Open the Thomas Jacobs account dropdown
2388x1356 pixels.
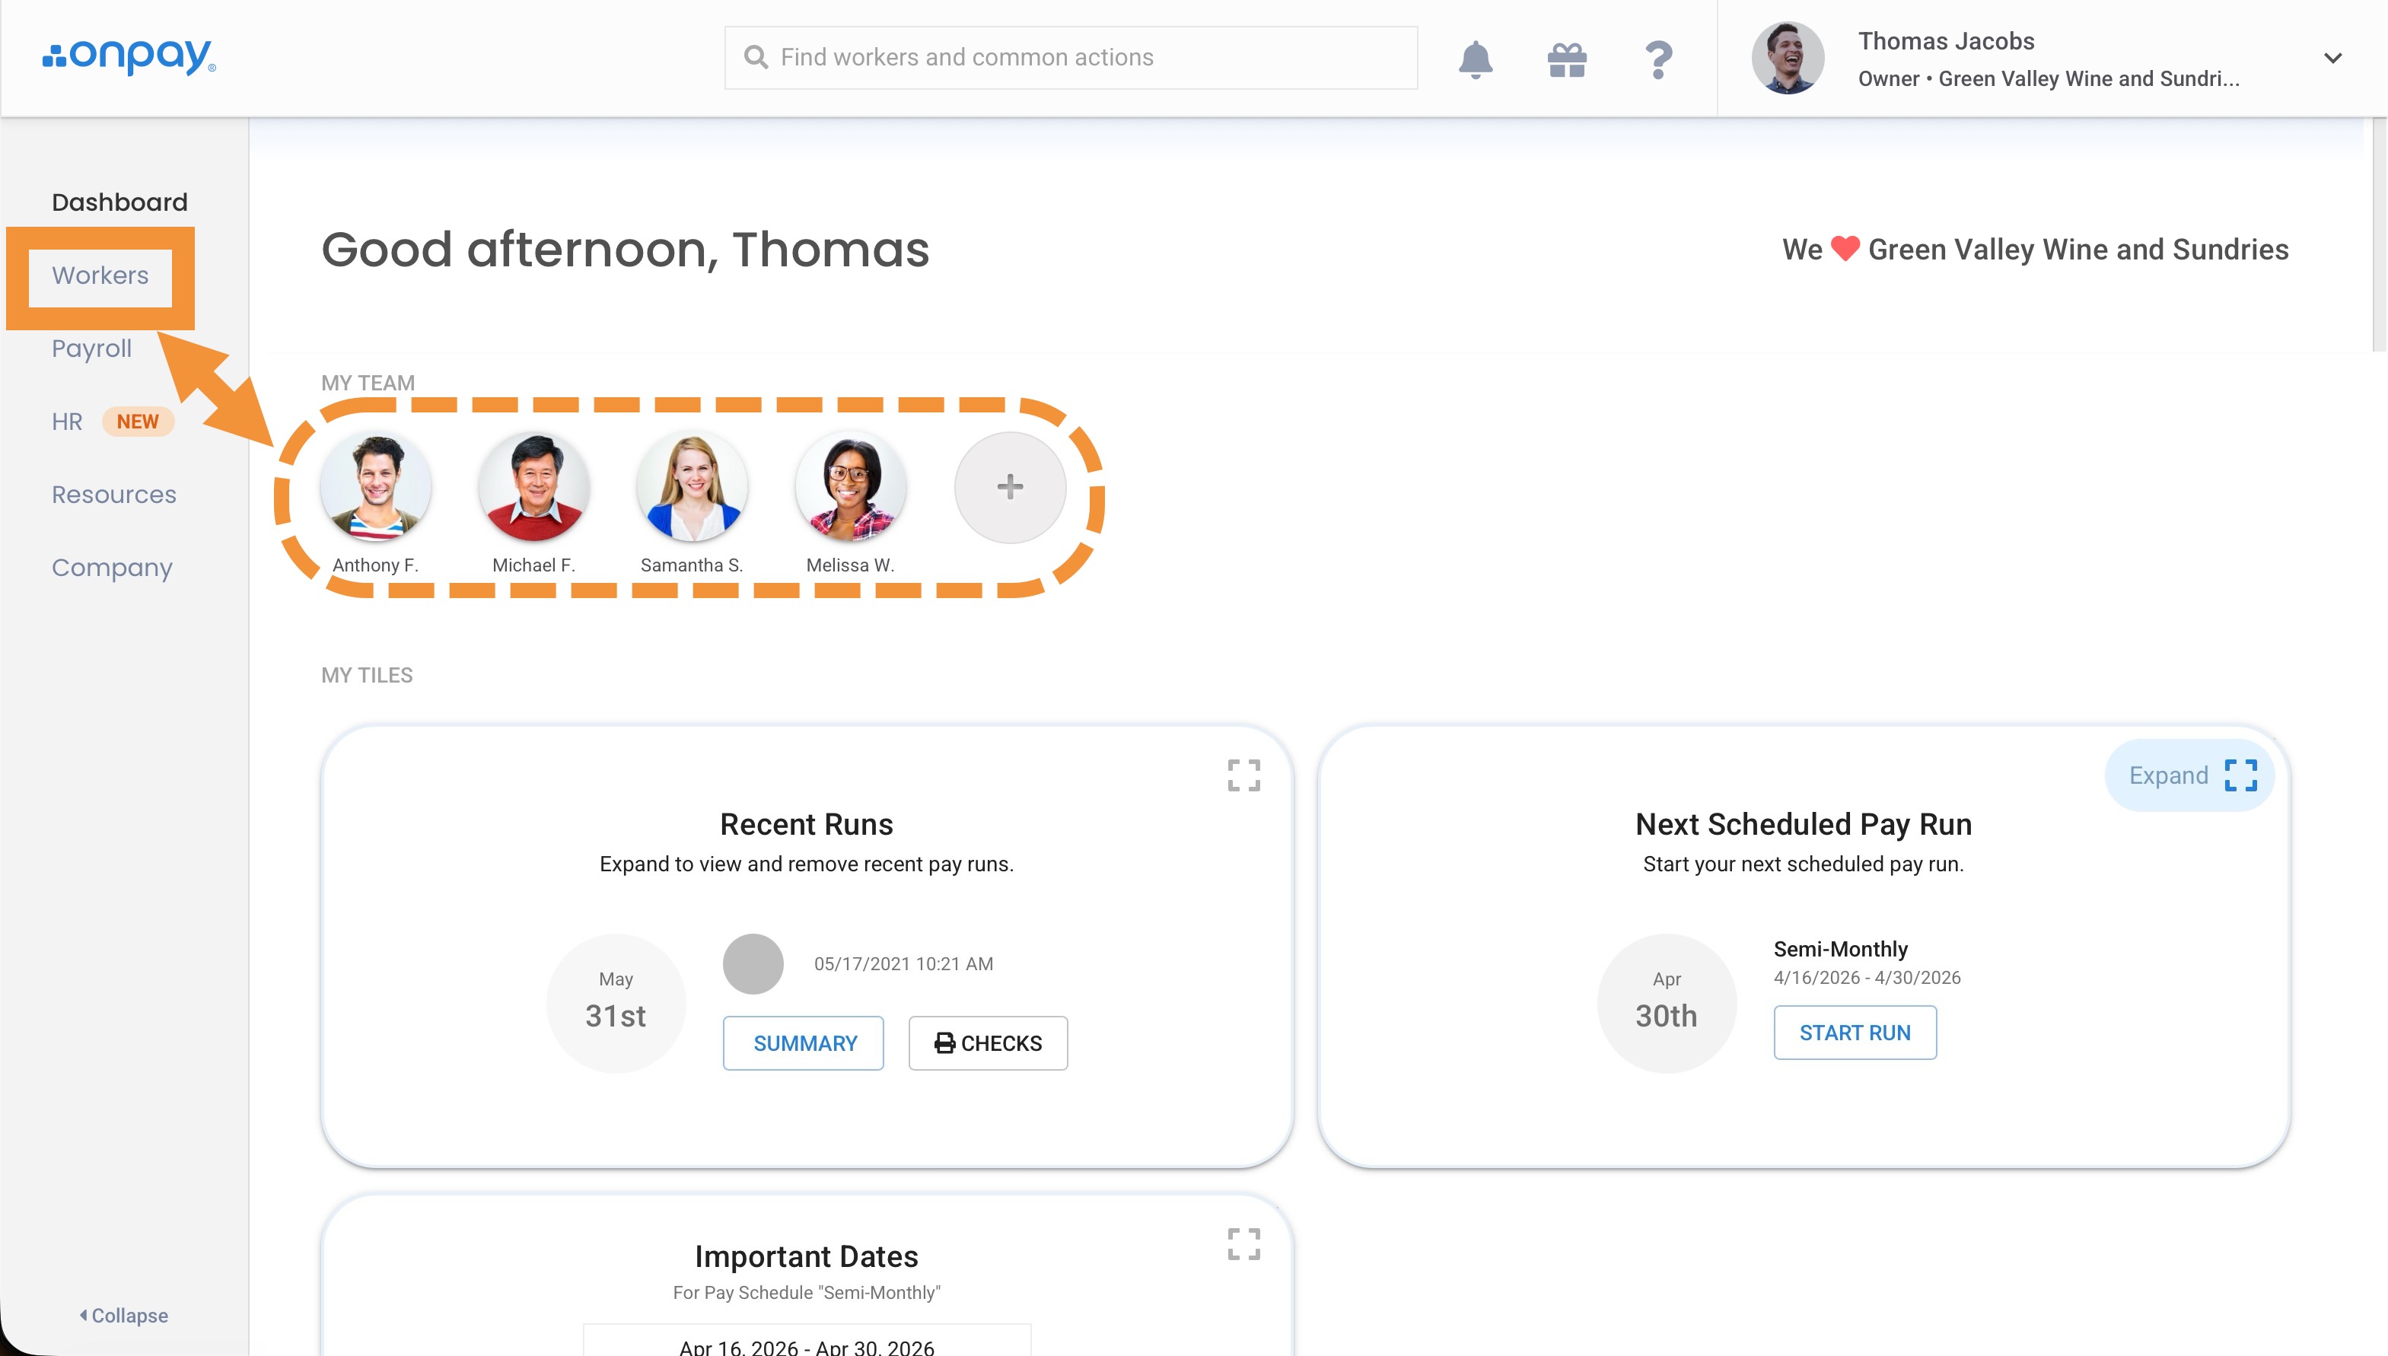2332,59
